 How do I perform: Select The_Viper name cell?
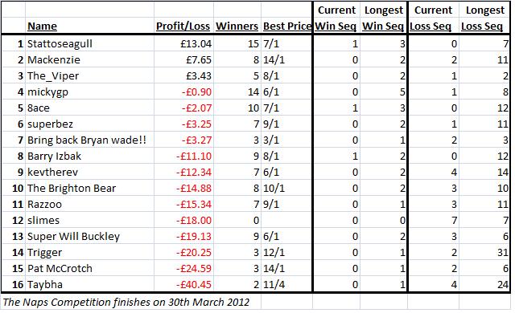tap(89, 75)
